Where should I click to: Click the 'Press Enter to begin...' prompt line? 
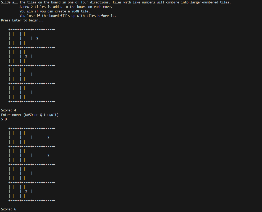pos(22,20)
